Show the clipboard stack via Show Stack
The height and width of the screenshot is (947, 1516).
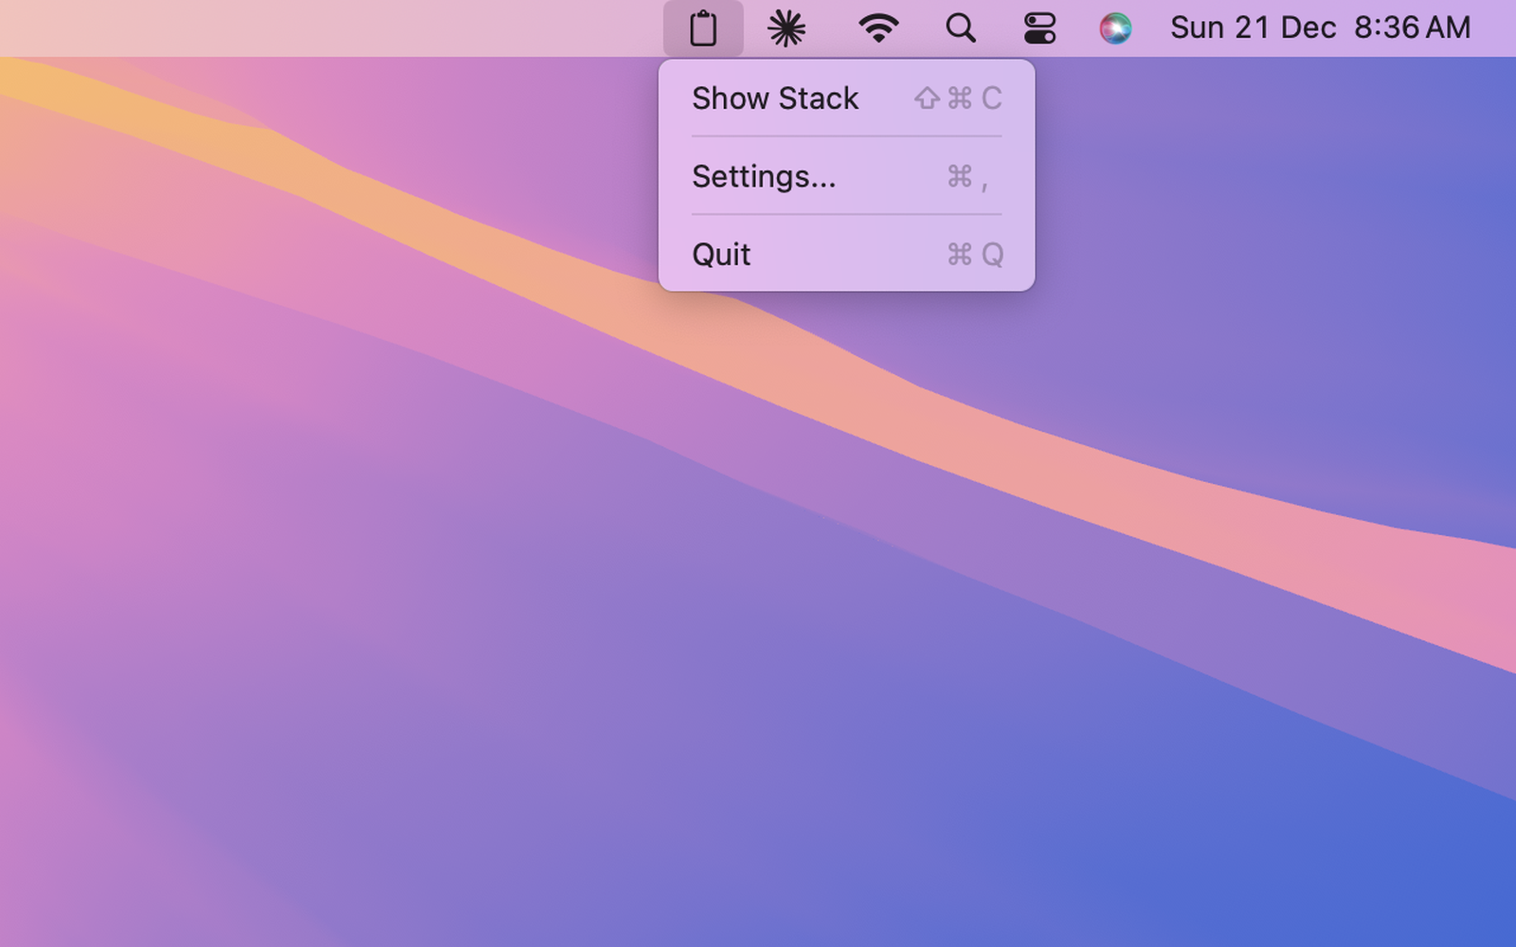pyautogui.click(x=775, y=98)
